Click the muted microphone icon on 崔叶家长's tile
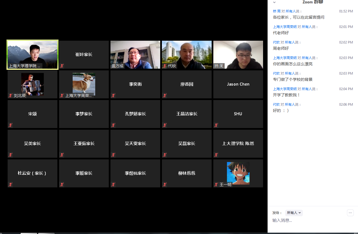 (62, 66)
